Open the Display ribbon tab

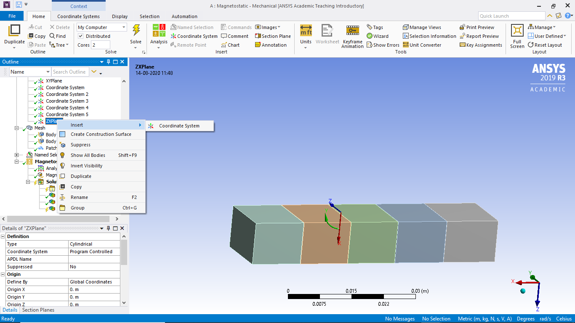coord(120,16)
